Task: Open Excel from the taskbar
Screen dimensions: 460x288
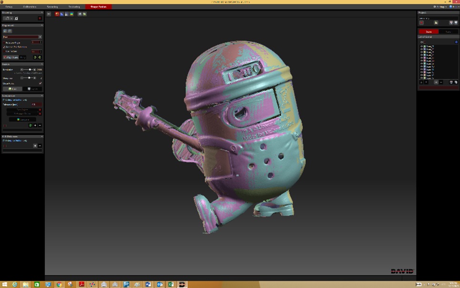Action: tap(171, 284)
